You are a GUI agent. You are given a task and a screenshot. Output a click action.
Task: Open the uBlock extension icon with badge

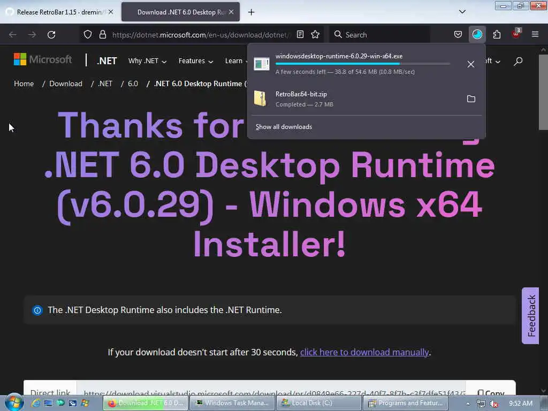pos(516,34)
